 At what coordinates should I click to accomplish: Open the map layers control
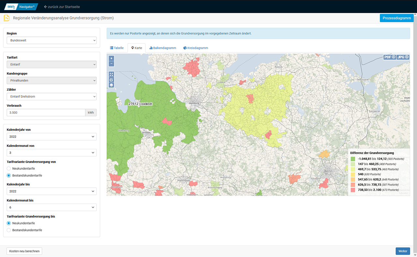111,85
